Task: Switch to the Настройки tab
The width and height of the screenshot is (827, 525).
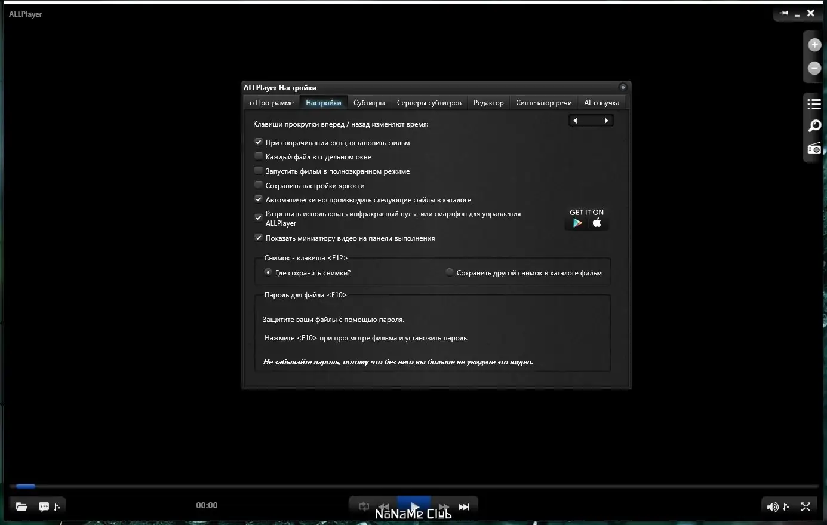Action: click(x=324, y=103)
